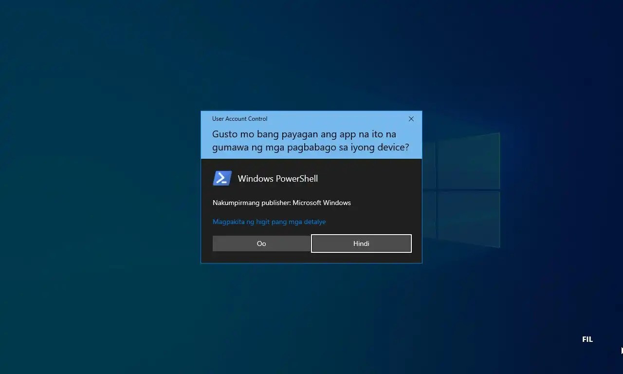
Task: Click the Gusto mo bang payagan question text
Action: click(x=311, y=140)
